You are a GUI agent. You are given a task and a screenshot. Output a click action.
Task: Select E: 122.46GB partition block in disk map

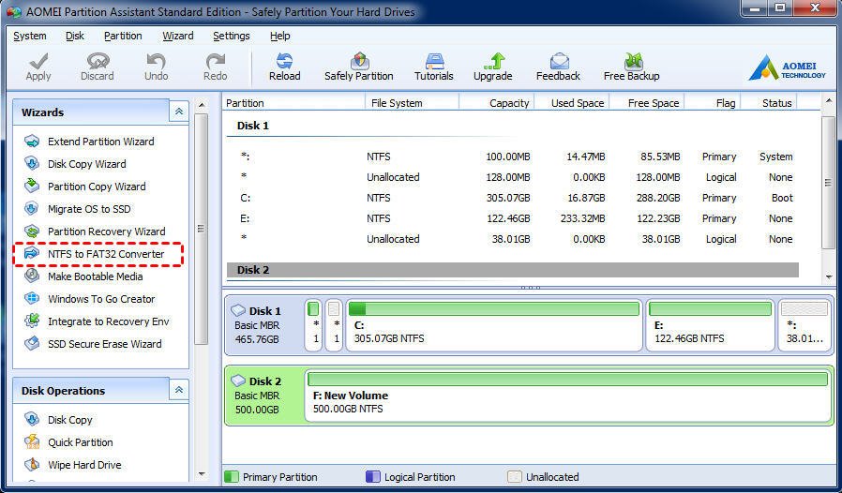(710, 325)
